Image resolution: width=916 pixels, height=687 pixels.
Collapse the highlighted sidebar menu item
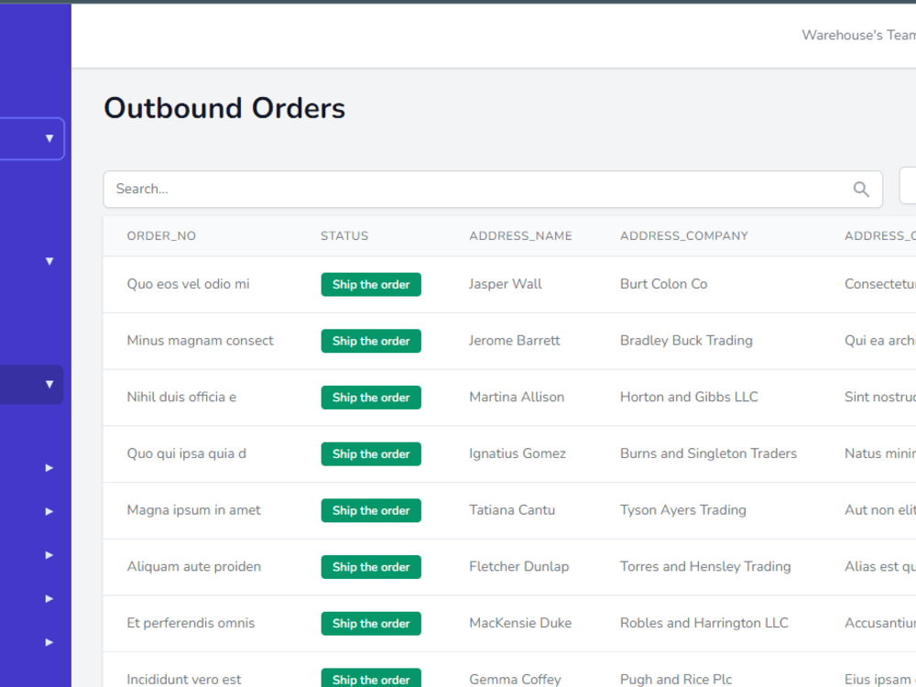point(49,384)
